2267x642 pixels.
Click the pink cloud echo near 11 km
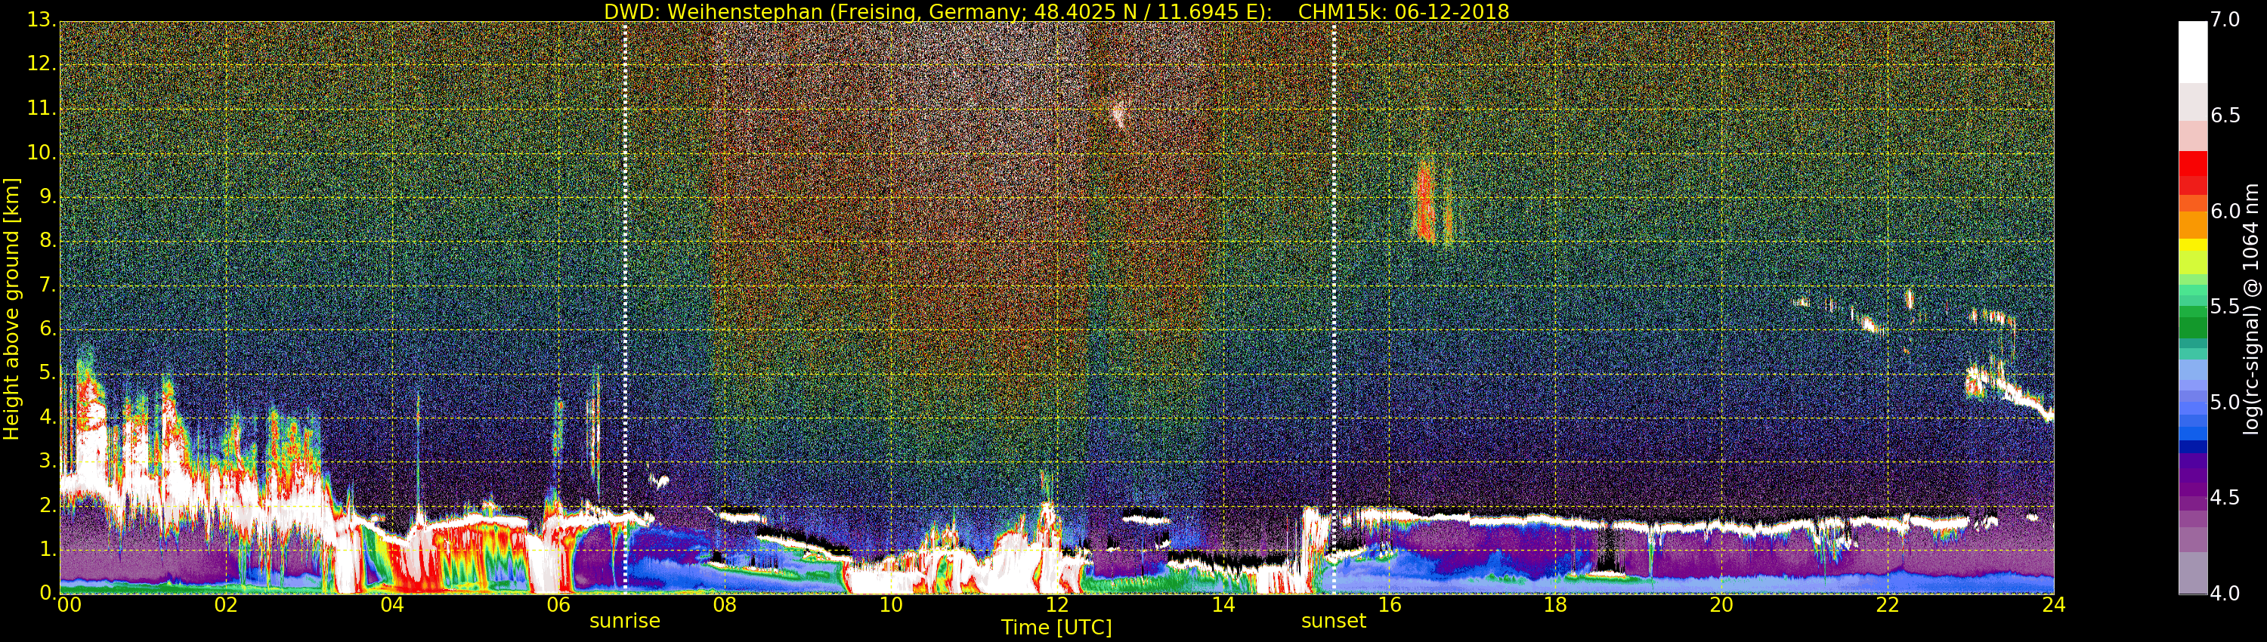tap(1118, 114)
